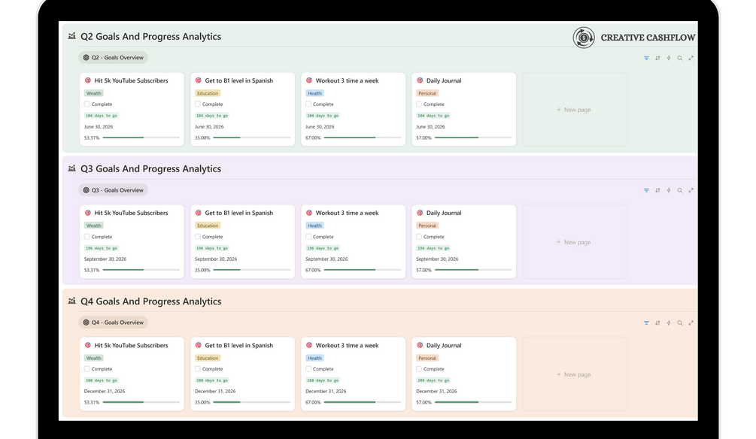Open Q3 Hit 5k YouTube Subscribers card title
The image size is (756, 439).
click(x=131, y=213)
